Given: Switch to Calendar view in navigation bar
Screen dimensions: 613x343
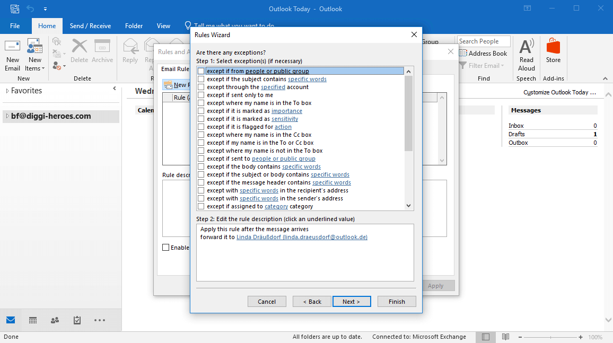Looking at the screenshot, I should [x=33, y=320].
